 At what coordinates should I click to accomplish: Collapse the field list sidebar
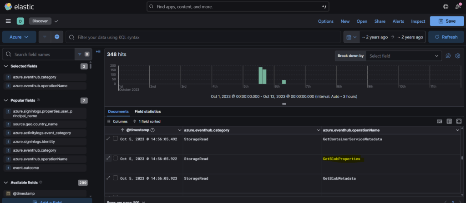coord(98,51)
